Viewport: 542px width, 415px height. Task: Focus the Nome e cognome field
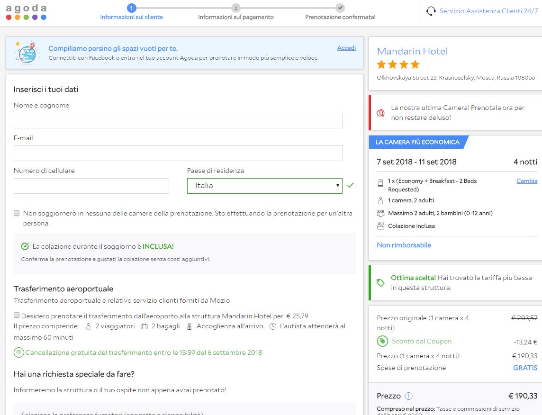(x=178, y=121)
